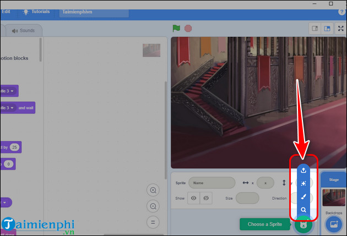347x236 pixels.
Task: Open dropdown on the bottom purple block
Action: tap(4, 202)
